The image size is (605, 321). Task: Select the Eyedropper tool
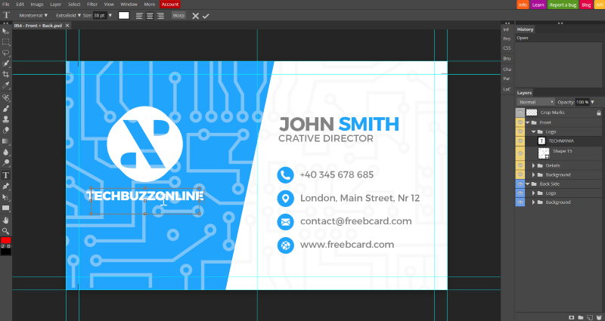pos(6,85)
